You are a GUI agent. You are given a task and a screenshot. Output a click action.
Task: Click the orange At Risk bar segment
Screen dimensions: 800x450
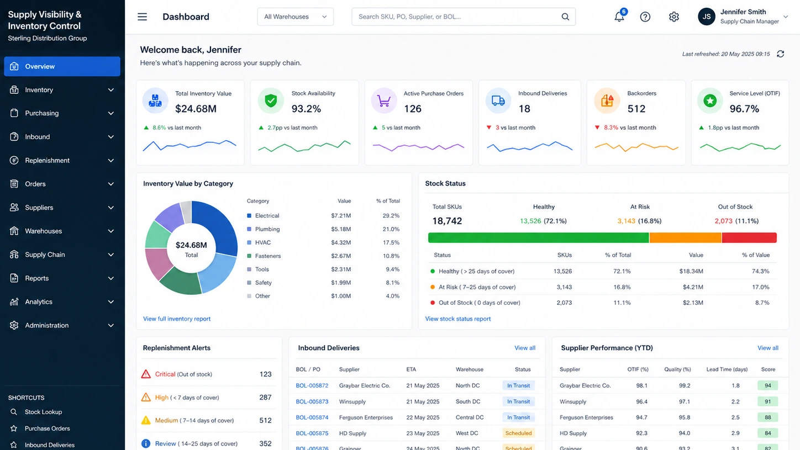[x=685, y=238]
